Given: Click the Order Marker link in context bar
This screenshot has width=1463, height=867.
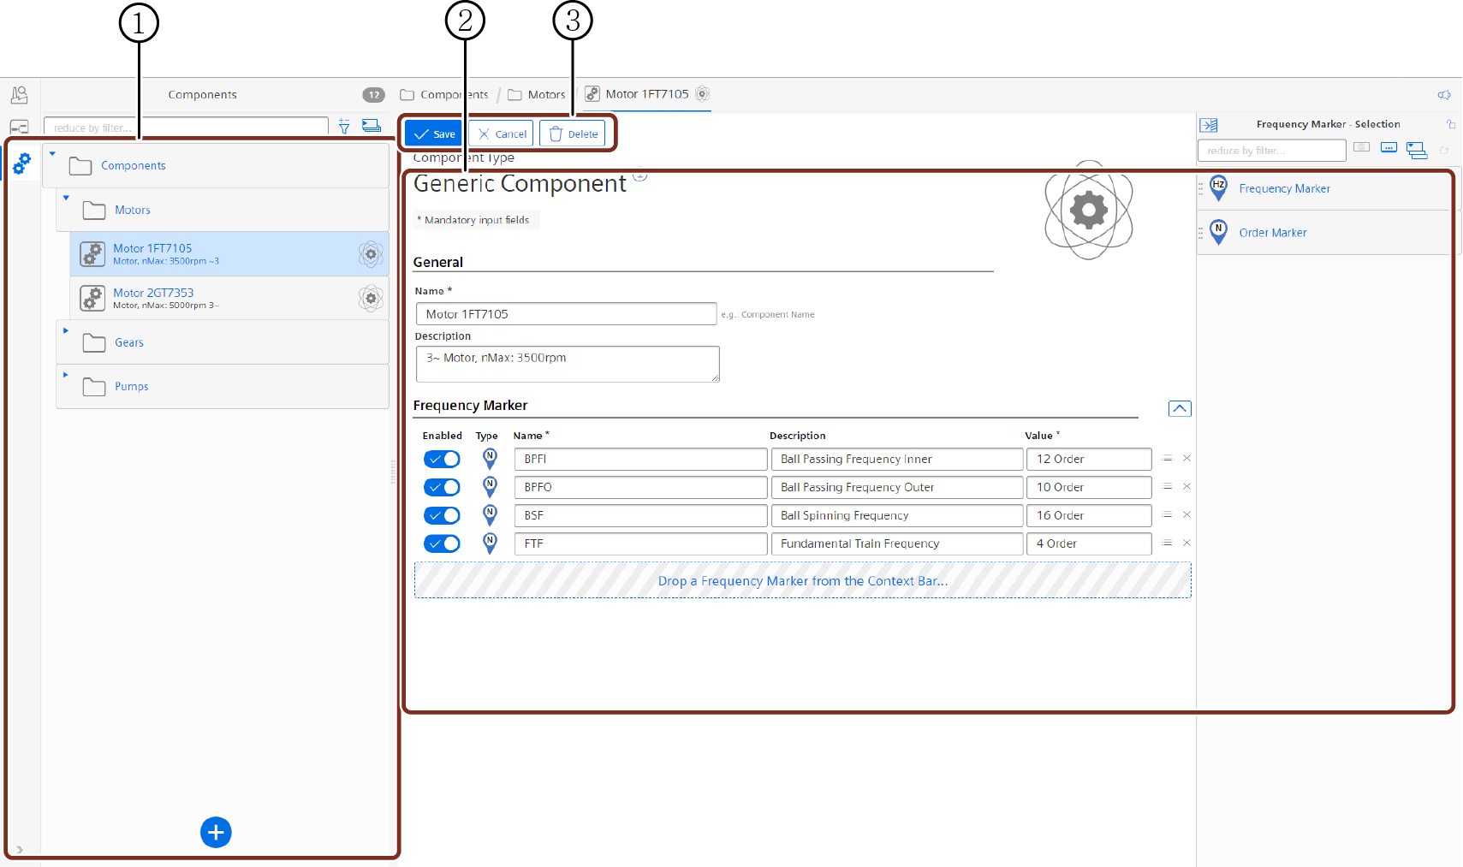Looking at the screenshot, I should point(1273,233).
